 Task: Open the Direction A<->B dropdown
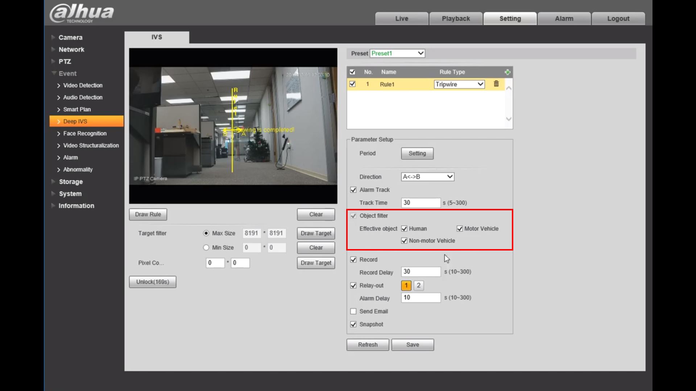[x=427, y=177]
